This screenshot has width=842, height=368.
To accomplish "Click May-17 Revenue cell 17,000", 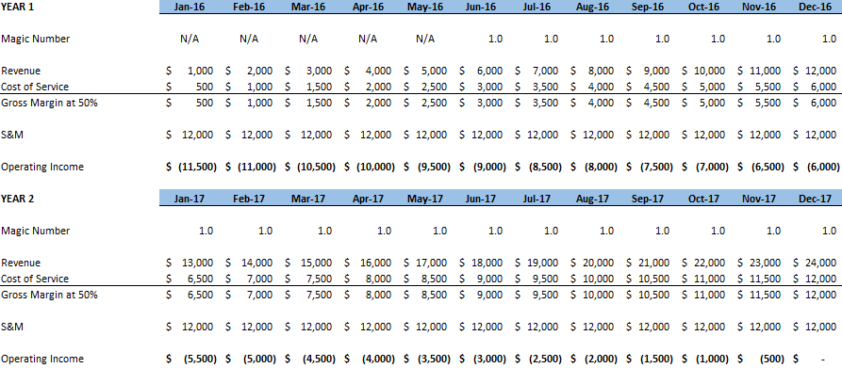I will click(x=431, y=263).
